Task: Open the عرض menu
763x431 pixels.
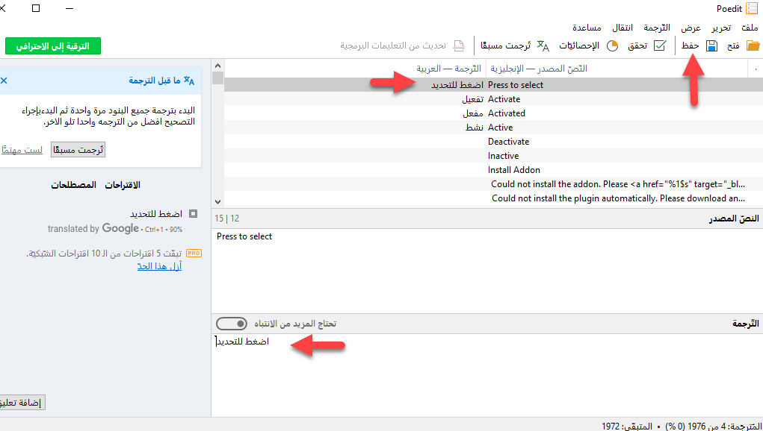Action: [x=691, y=28]
